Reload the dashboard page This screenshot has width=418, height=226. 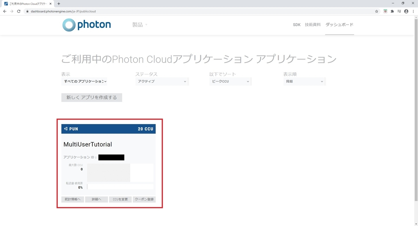19,11
